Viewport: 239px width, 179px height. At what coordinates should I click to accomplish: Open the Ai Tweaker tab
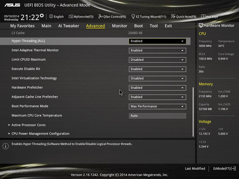pos(69,26)
